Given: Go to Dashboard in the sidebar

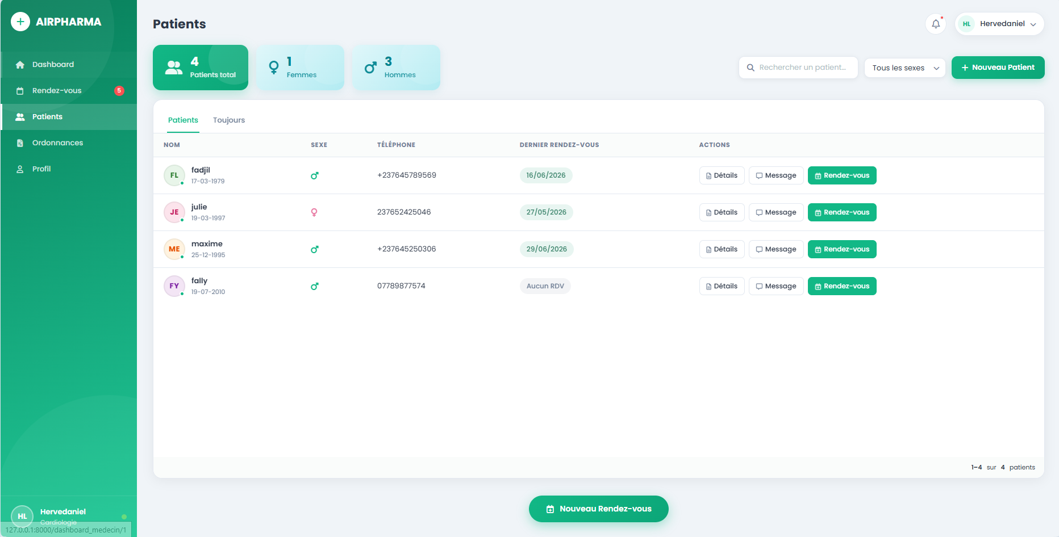Looking at the screenshot, I should point(69,65).
